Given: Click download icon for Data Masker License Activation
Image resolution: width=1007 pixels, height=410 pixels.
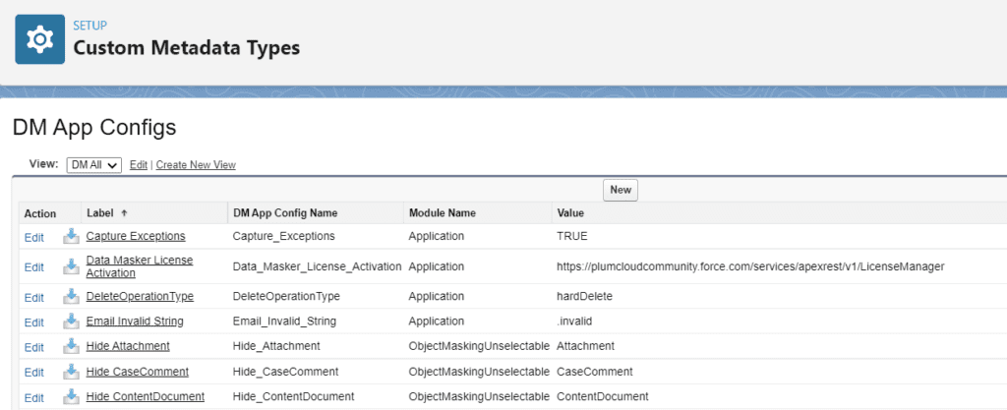Looking at the screenshot, I should (71, 266).
